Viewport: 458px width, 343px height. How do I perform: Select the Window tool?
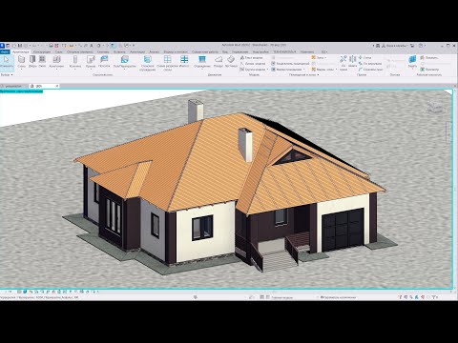[42, 62]
